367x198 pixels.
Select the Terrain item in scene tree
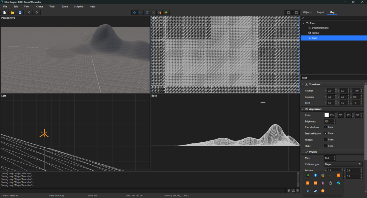[316, 32]
